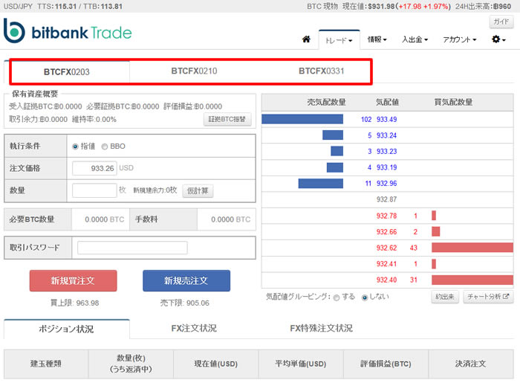This screenshot has width=520, height=383.
Task: Select ask price 933.49
Action: (387, 120)
